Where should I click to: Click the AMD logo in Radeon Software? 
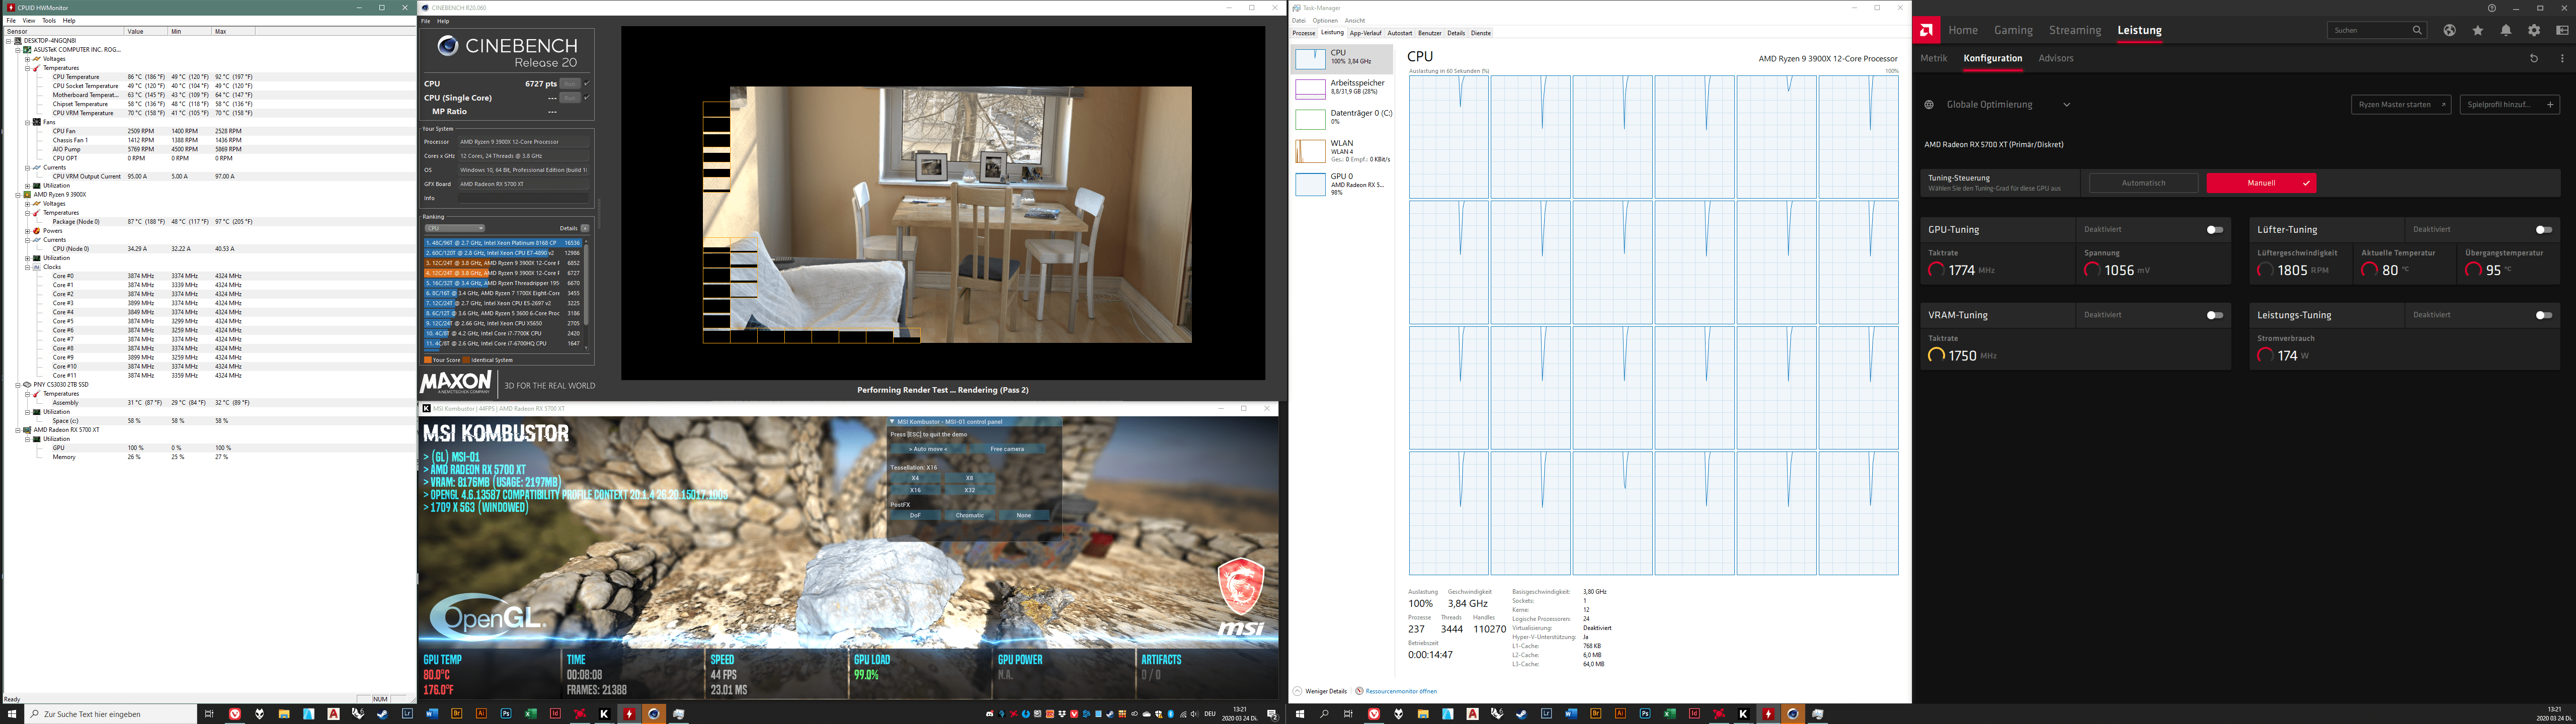pos(1926,30)
